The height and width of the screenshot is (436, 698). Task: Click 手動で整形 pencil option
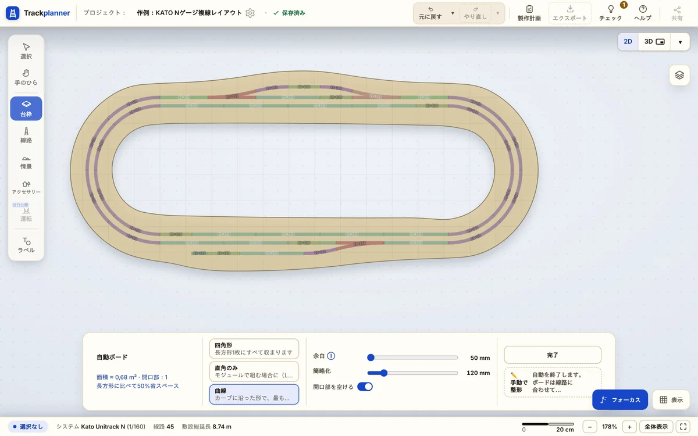553,383
